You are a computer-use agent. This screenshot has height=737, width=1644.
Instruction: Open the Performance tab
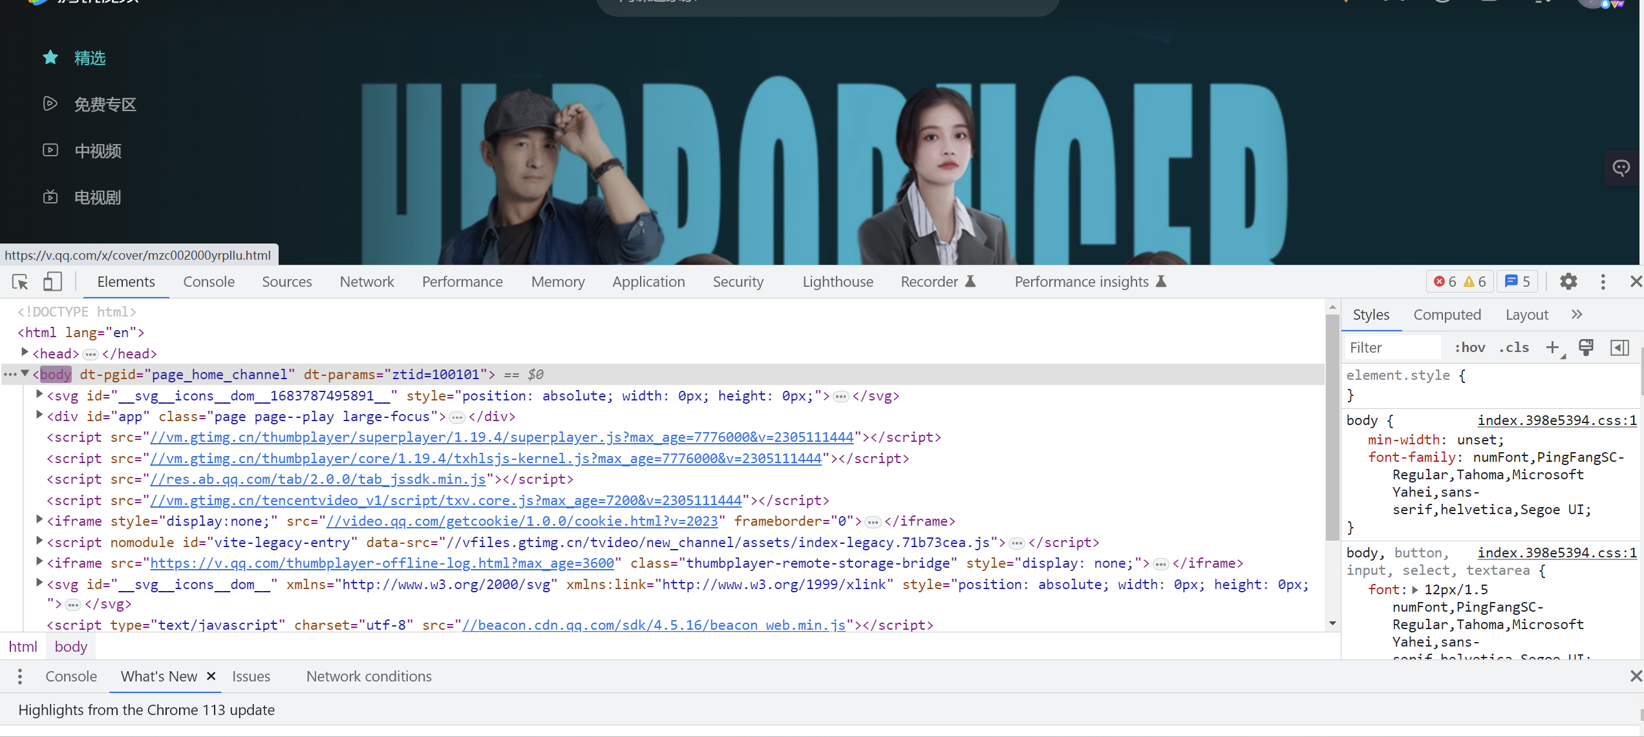click(462, 282)
